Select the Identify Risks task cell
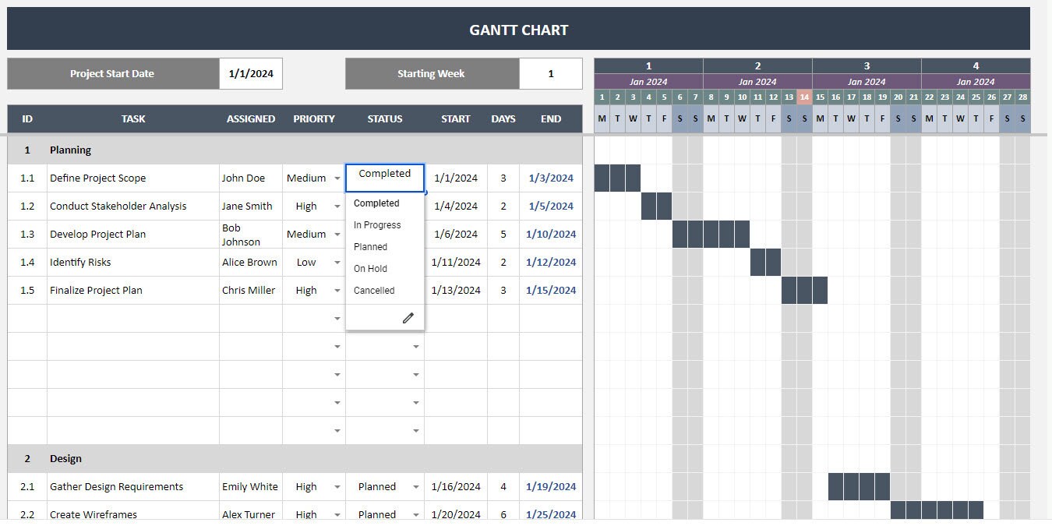Screen dimensions: 1052x526 133,263
